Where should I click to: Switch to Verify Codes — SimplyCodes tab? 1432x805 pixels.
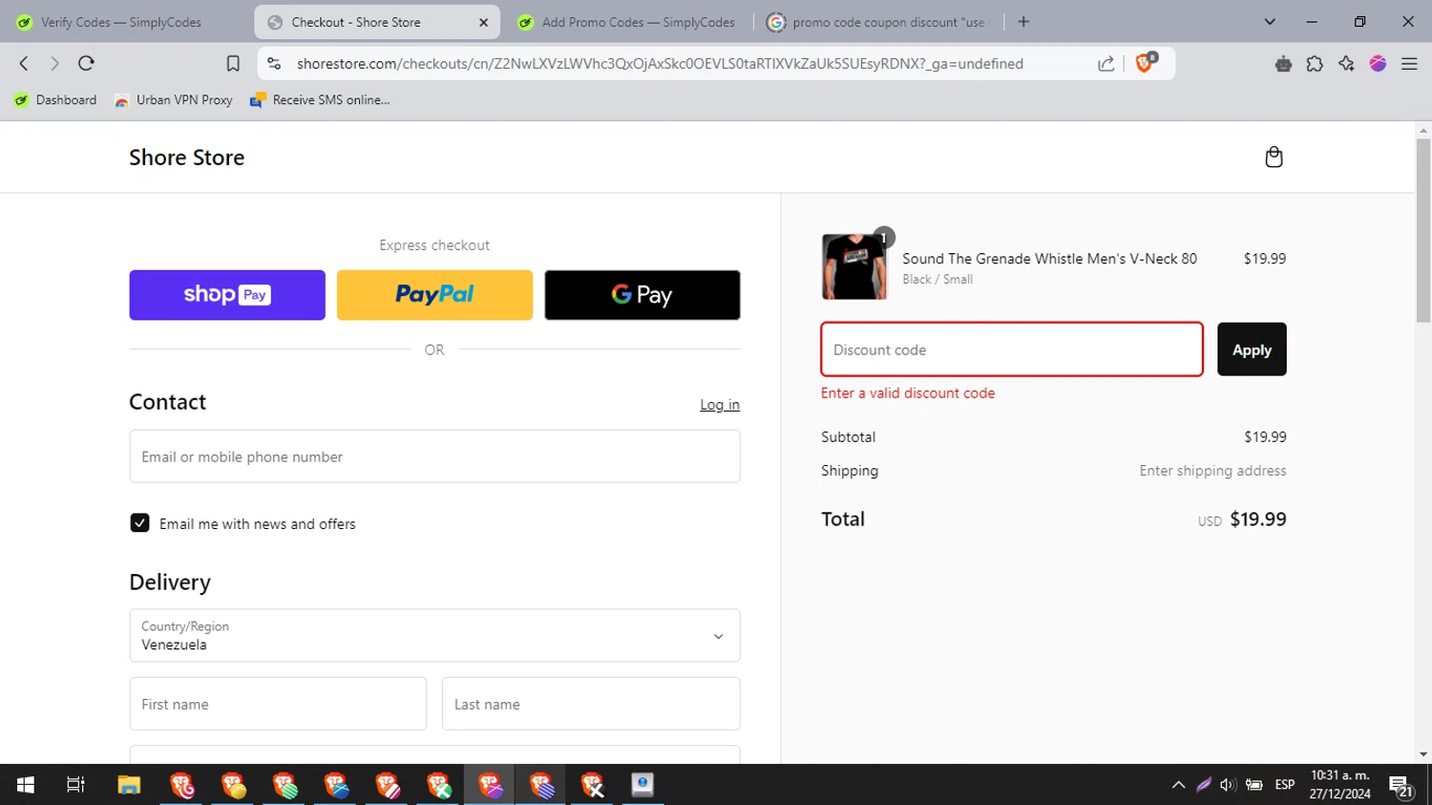pyautogui.click(x=121, y=22)
